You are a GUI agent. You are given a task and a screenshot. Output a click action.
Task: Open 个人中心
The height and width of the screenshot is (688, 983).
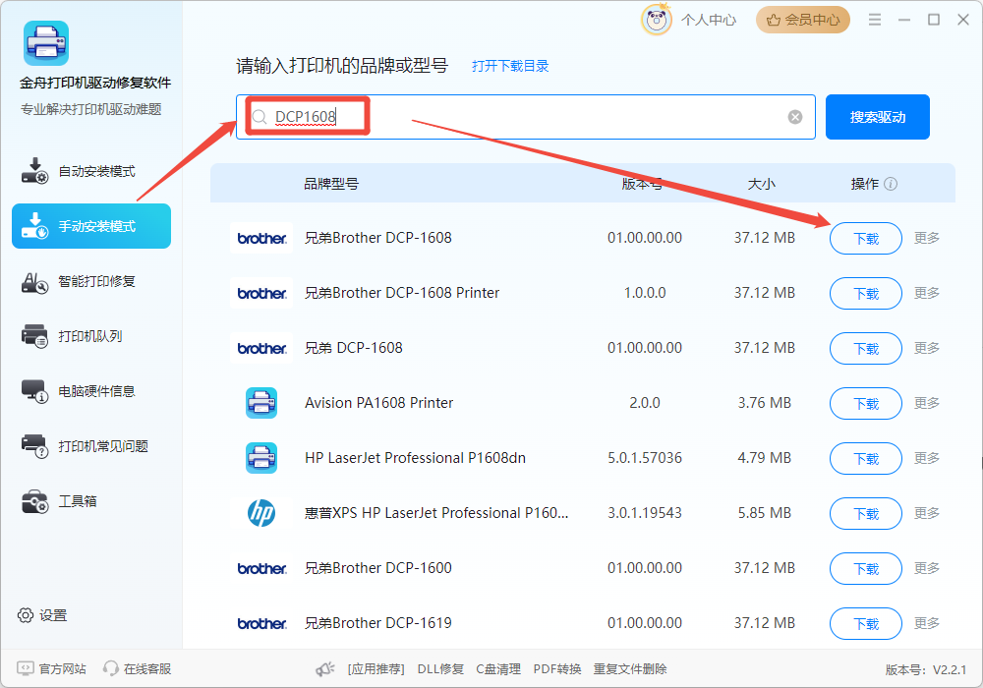click(709, 20)
